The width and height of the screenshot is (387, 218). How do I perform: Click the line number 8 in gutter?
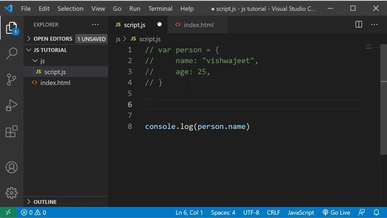click(130, 127)
